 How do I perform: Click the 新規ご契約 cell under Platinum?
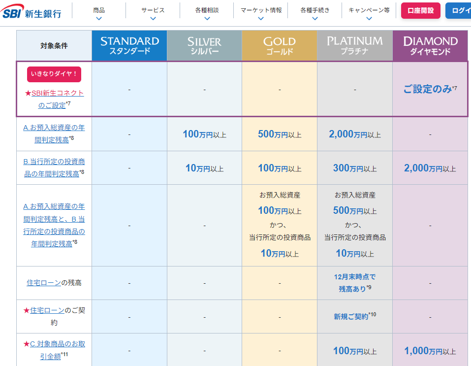point(355,316)
